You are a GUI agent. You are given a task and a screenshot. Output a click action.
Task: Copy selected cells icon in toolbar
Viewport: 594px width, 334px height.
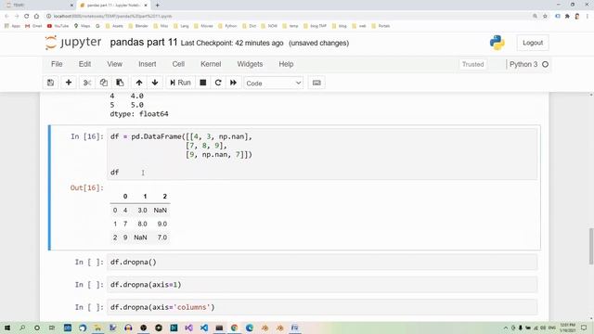(103, 83)
